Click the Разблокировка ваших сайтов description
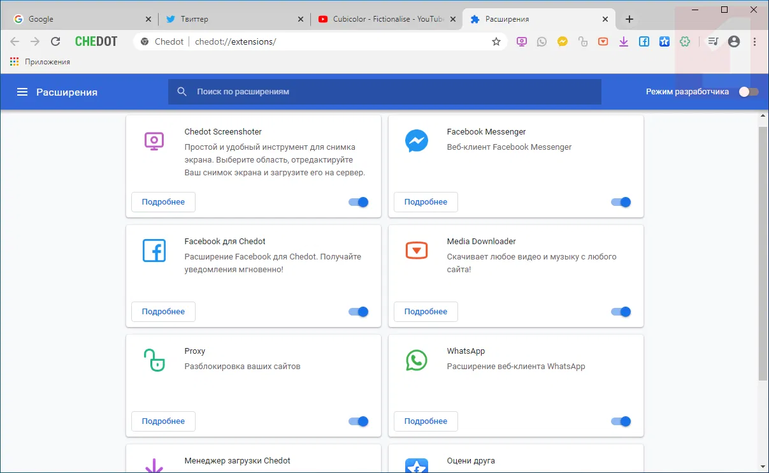The height and width of the screenshot is (473, 769). [242, 367]
